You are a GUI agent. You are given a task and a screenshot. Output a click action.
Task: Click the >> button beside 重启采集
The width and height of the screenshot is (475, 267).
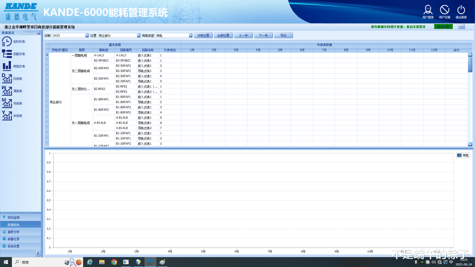click(461, 27)
